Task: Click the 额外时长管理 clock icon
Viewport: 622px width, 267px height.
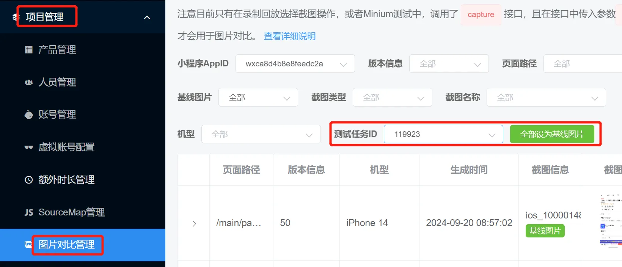Action: (28, 180)
